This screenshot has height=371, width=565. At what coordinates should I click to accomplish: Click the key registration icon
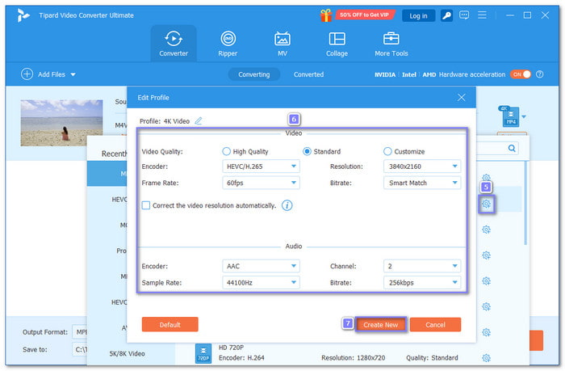(x=446, y=15)
